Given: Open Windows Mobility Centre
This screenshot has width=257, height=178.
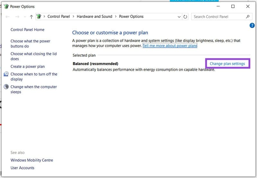Looking at the screenshot, I should pyautogui.click(x=32, y=160).
